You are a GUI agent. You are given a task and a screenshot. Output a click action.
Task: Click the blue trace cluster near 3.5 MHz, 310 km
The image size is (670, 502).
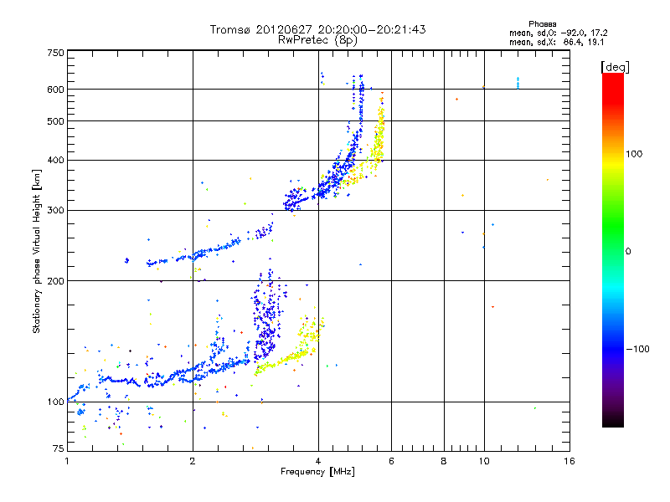295,200
